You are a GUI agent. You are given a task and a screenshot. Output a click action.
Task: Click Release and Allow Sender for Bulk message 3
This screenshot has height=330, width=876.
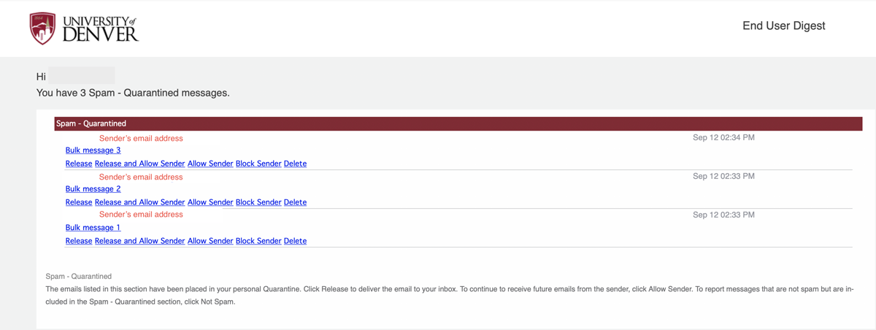[139, 164]
